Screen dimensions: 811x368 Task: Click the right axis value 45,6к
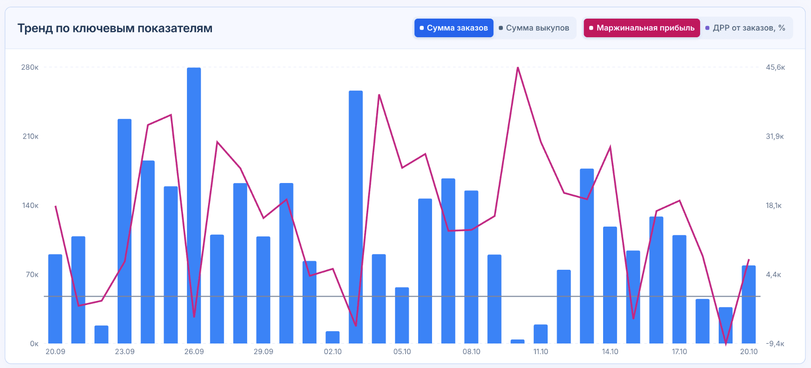[x=775, y=67]
